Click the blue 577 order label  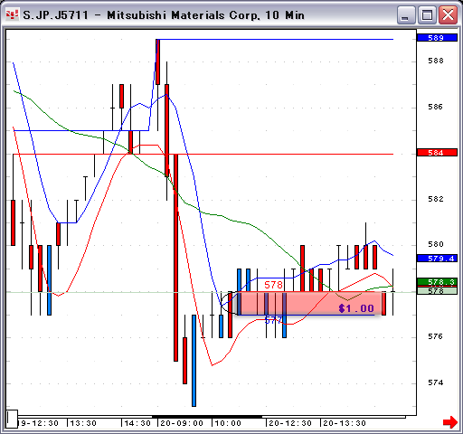273,320
